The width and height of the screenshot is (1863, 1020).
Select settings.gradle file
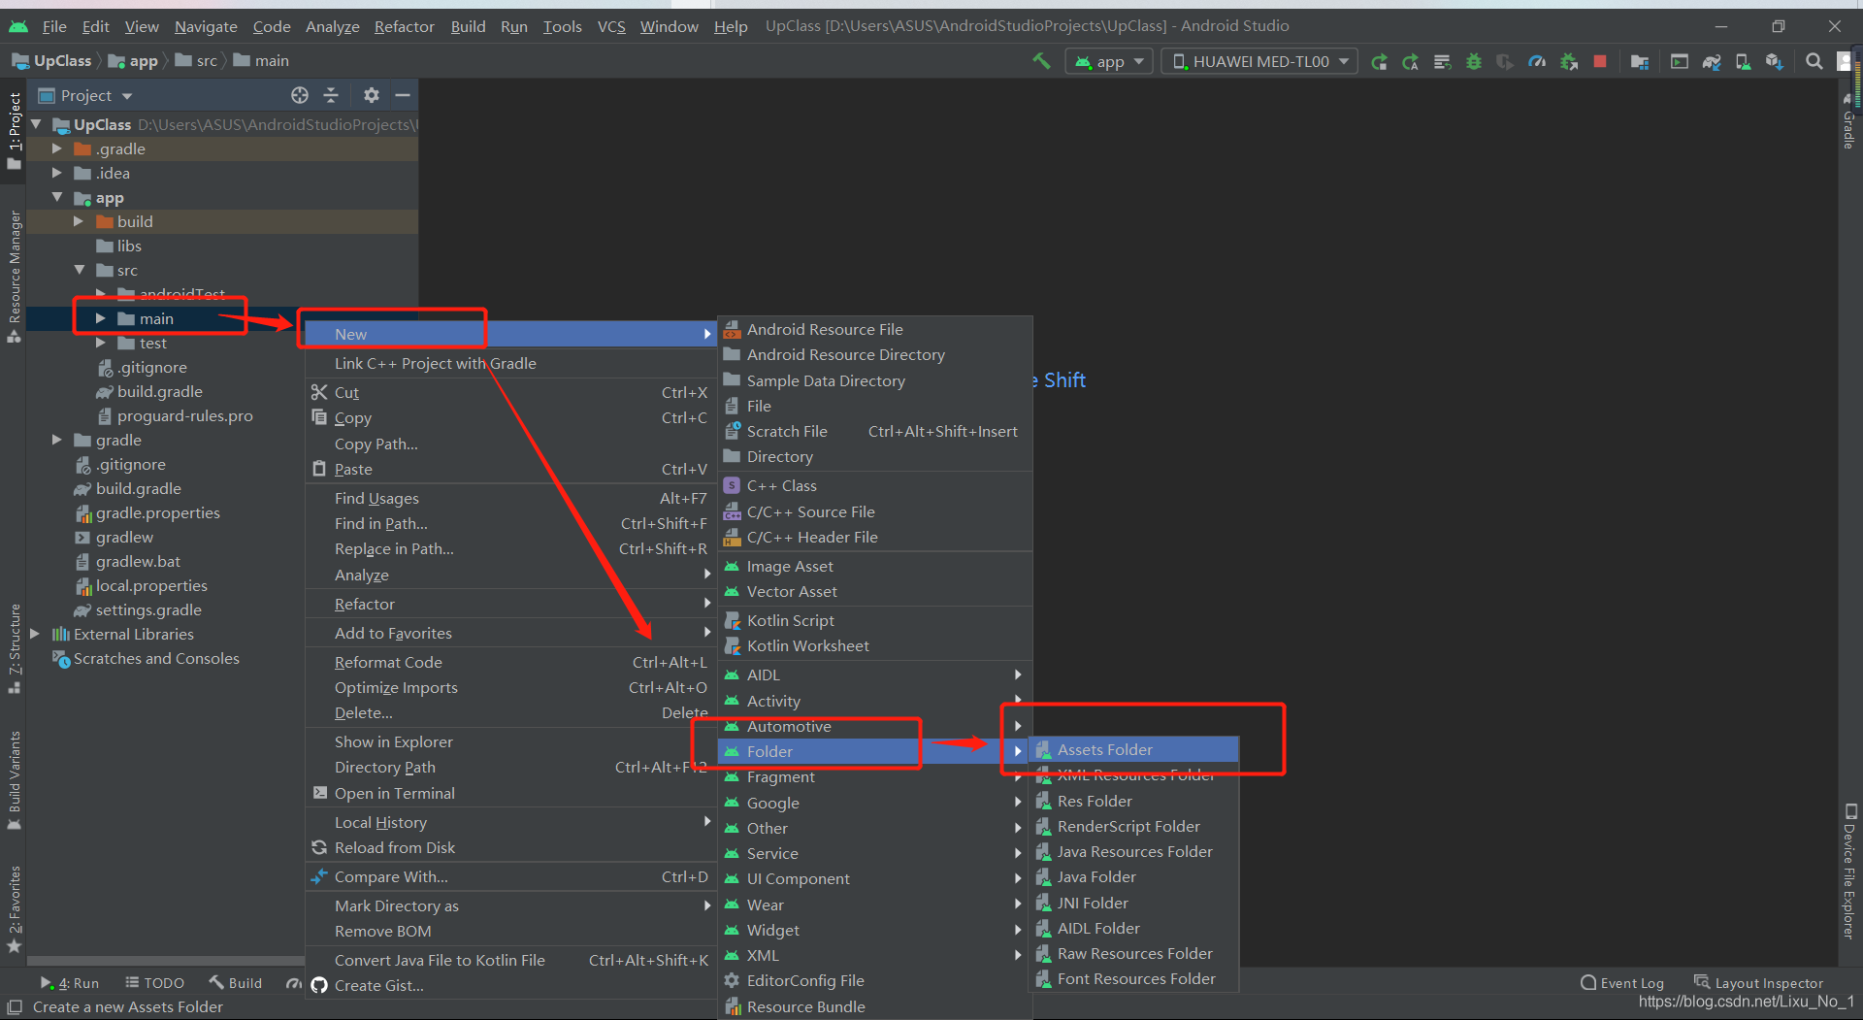148,609
